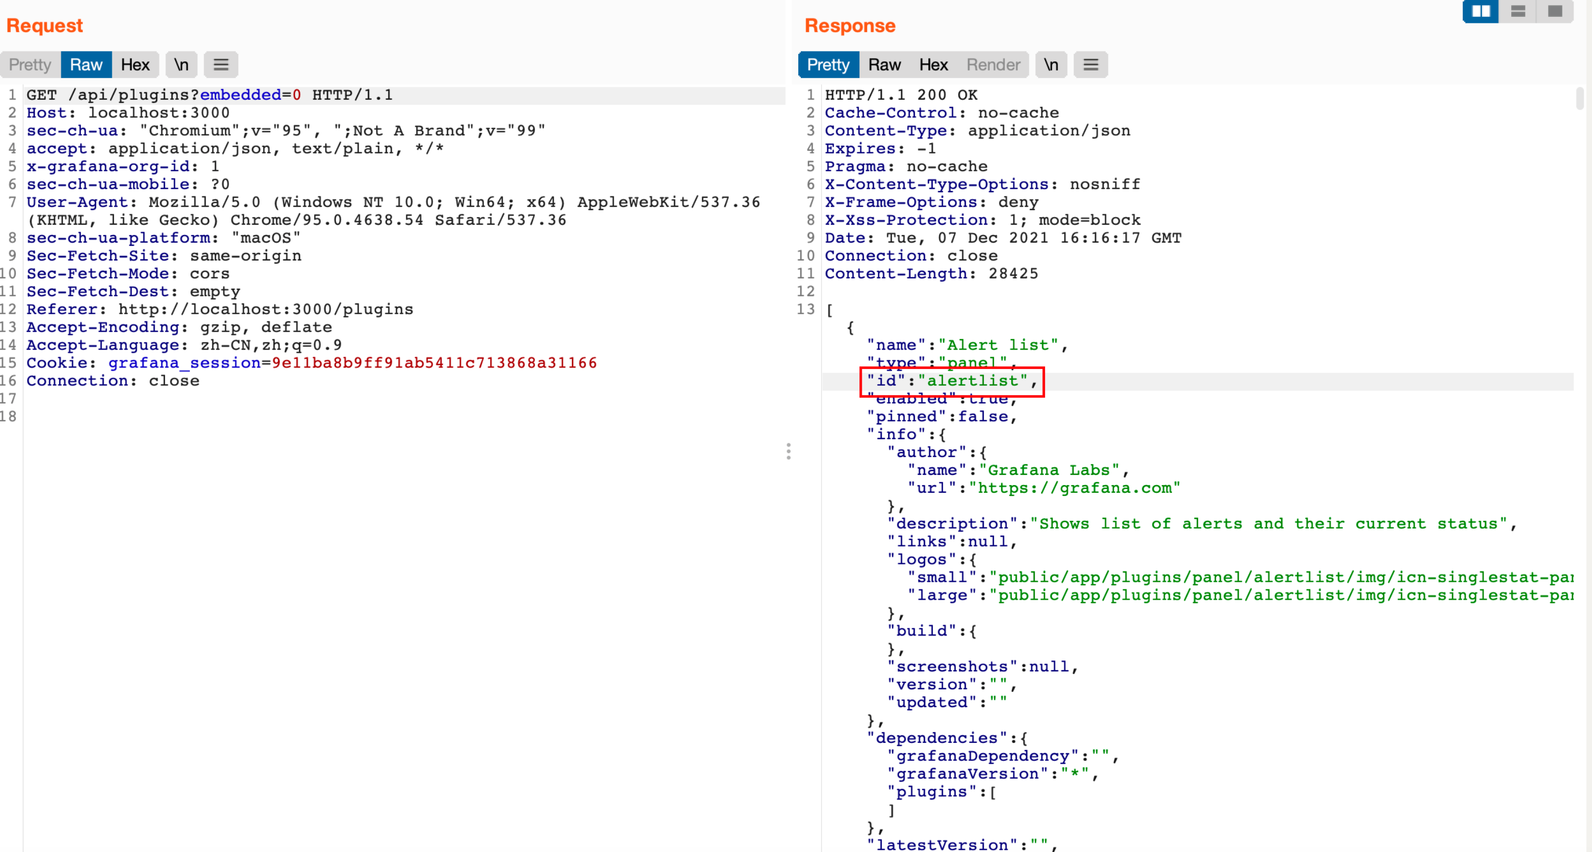1592x852 pixels.
Task: Open Request options hamburger menu
Action: coord(221,65)
